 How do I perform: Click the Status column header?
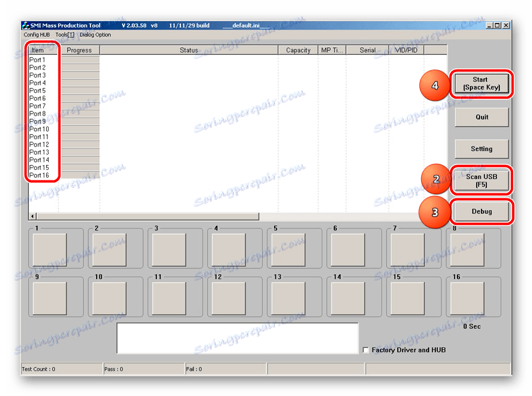coord(188,51)
